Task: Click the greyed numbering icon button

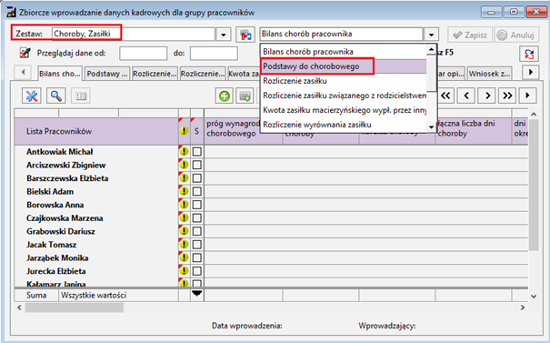Action: coord(81,96)
